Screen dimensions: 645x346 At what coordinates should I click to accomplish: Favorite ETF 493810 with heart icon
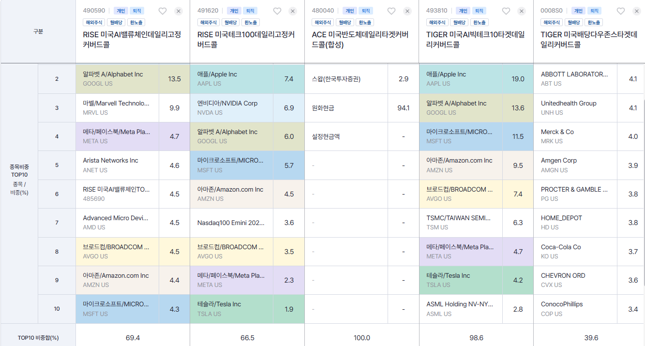pyautogui.click(x=506, y=11)
